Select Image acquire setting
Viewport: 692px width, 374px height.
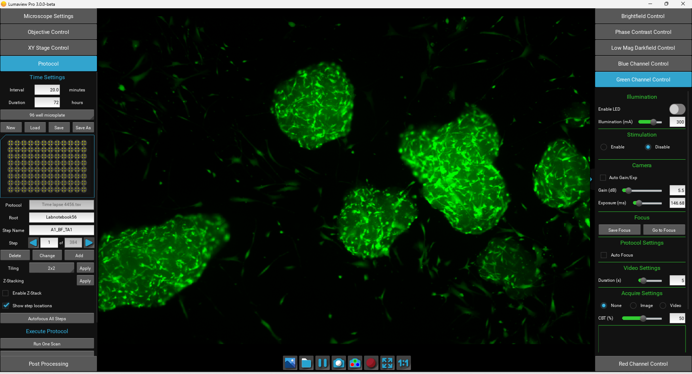[633, 306]
